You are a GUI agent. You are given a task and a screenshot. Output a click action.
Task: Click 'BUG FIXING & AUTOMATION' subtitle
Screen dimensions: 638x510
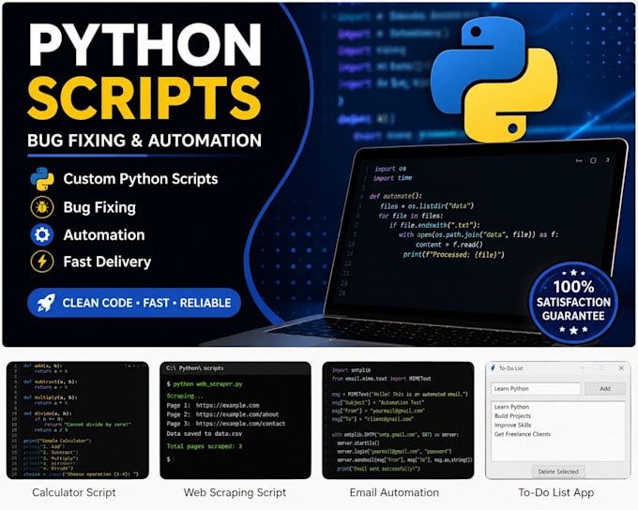tap(144, 141)
